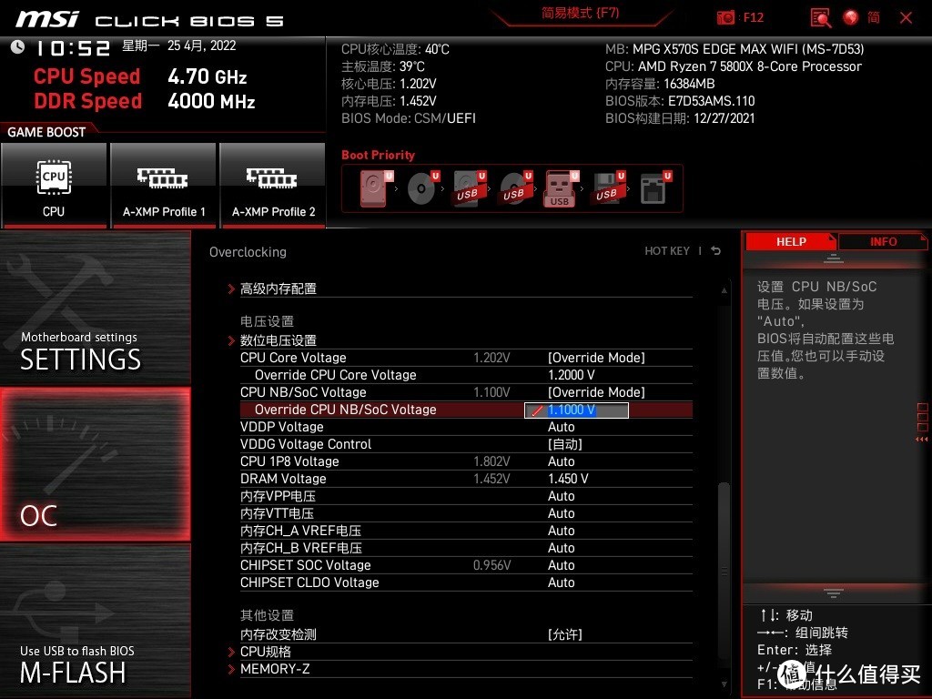Viewport: 932px width, 699px height.
Task: Take a screenshot with the F12 camera icon
Action: [x=725, y=17]
